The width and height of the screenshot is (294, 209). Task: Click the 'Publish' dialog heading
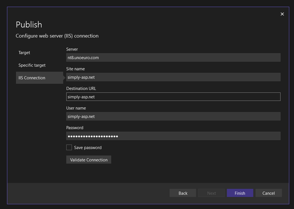point(29,25)
